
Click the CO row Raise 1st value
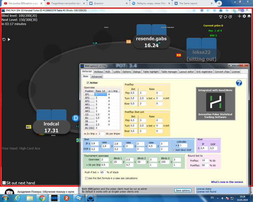(100, 115)
